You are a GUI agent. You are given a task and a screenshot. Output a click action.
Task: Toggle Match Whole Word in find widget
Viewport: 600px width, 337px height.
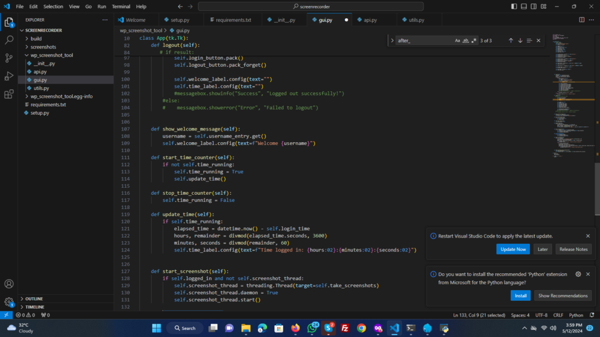465,40
